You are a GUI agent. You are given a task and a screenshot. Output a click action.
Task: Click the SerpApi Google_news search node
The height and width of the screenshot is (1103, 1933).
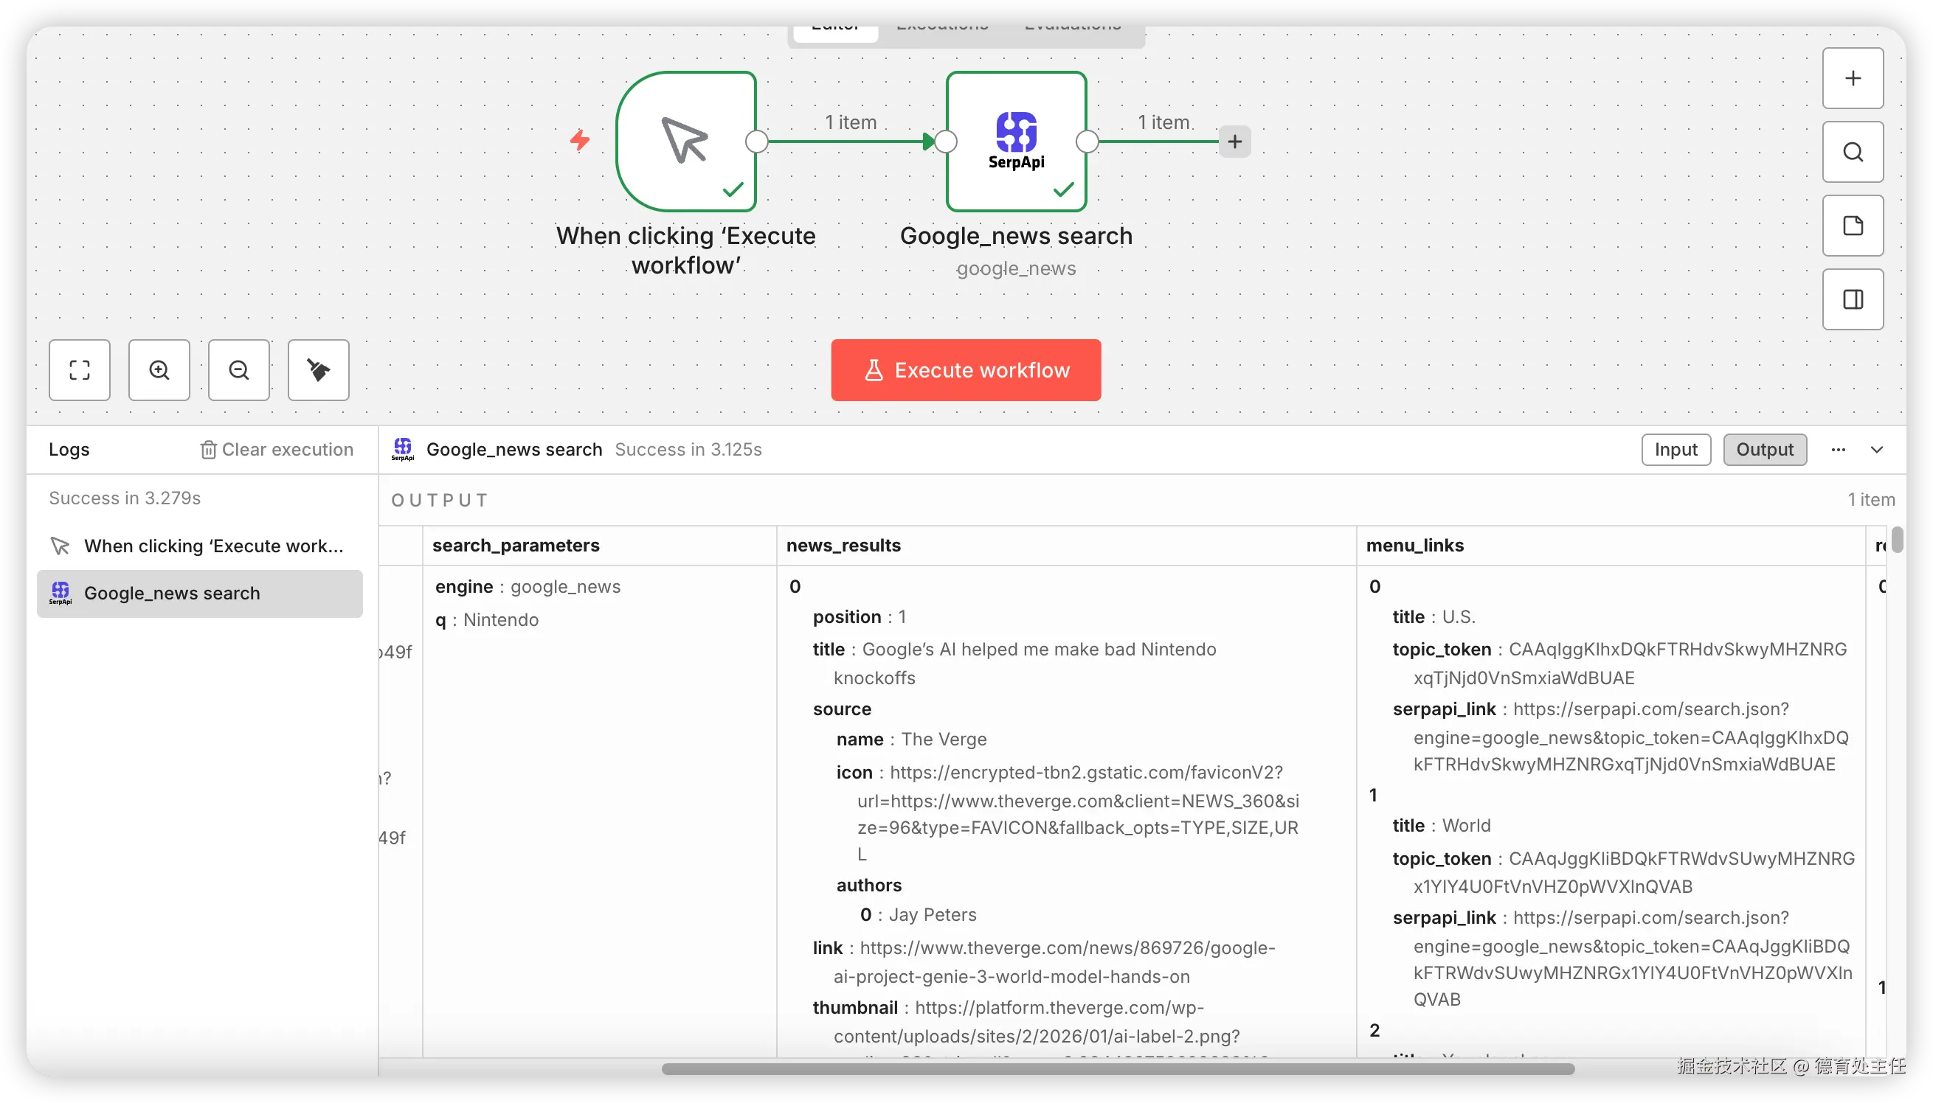click(1016, 142)
